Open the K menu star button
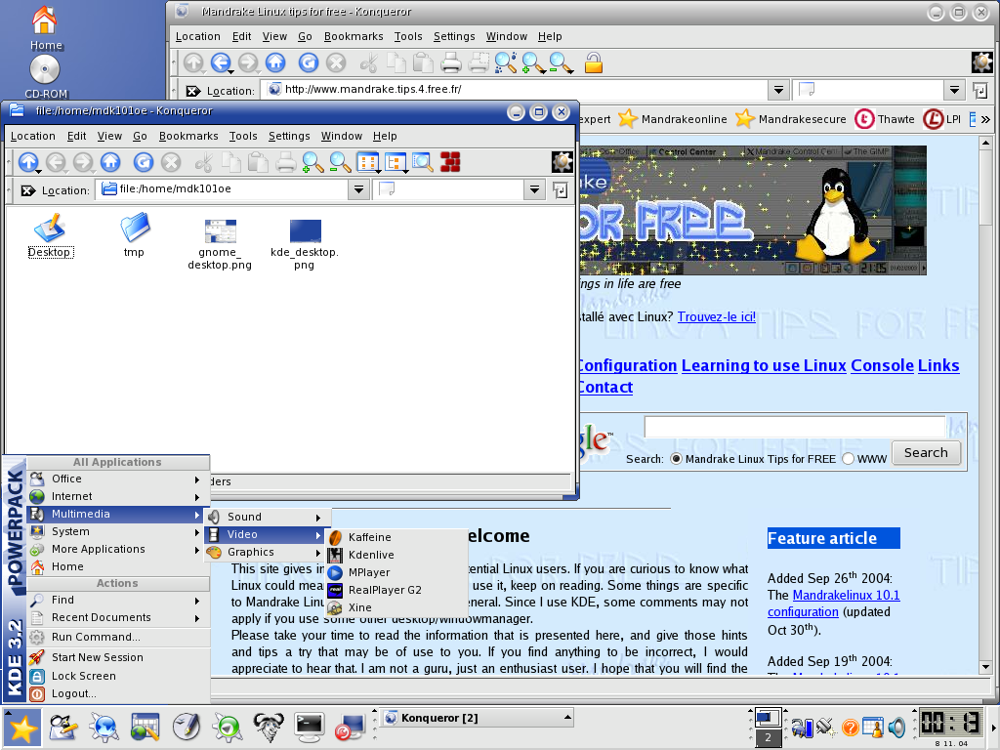Screen dimensions: 1000x750 (23, 728)
